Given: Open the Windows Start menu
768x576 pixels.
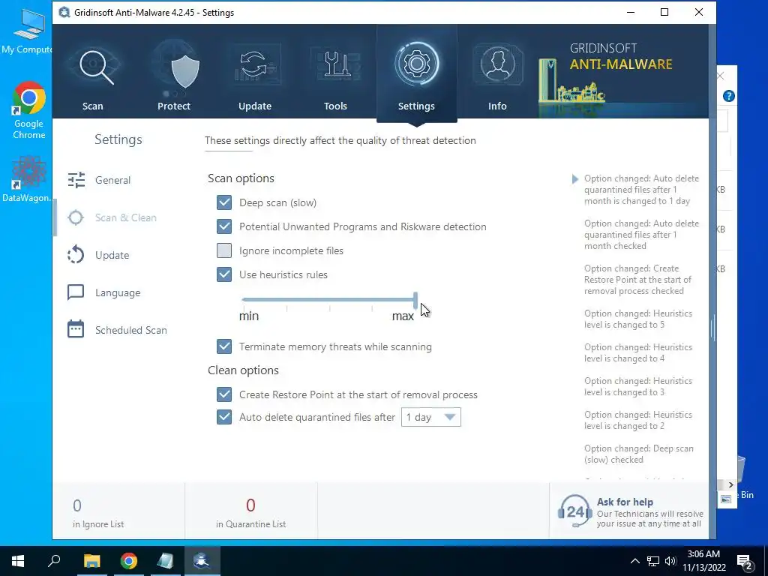Looking at the screenshot, I should pos(18,561).
